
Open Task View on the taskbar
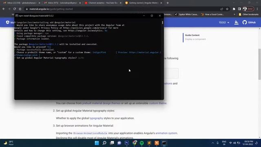click(112, 143)
